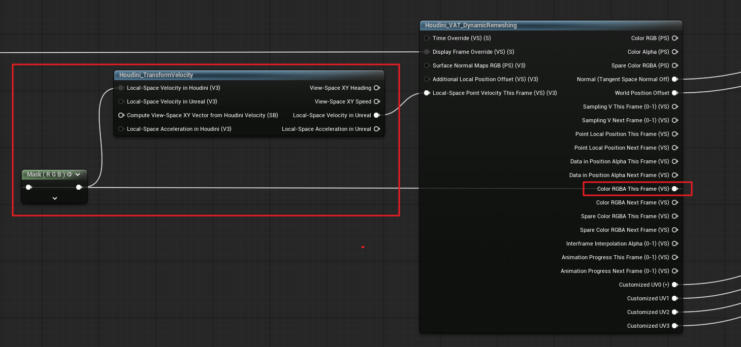Click the Sampling V This Frame (0-1) output pin
This screenshot has width=741, height=347.
(x=674, y=107)
